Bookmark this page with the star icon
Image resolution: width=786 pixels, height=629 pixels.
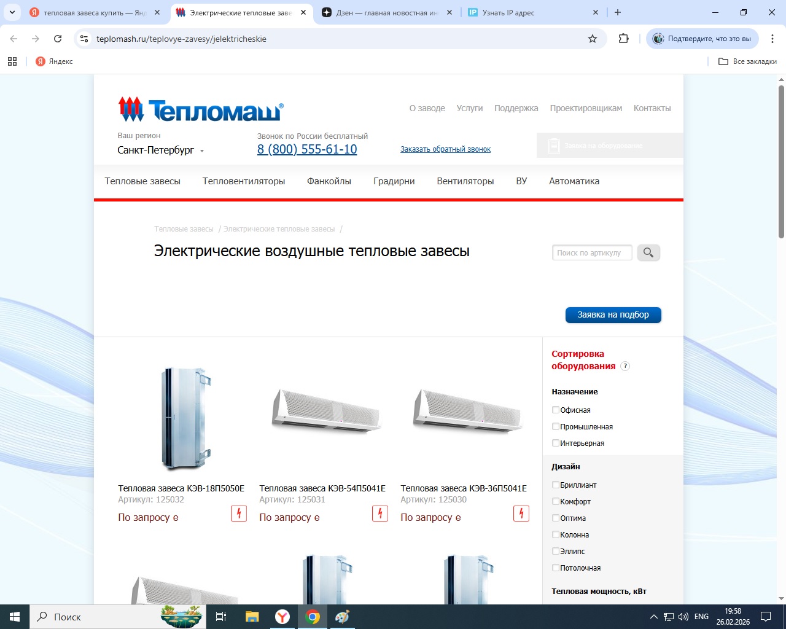(x=593, y=39)
